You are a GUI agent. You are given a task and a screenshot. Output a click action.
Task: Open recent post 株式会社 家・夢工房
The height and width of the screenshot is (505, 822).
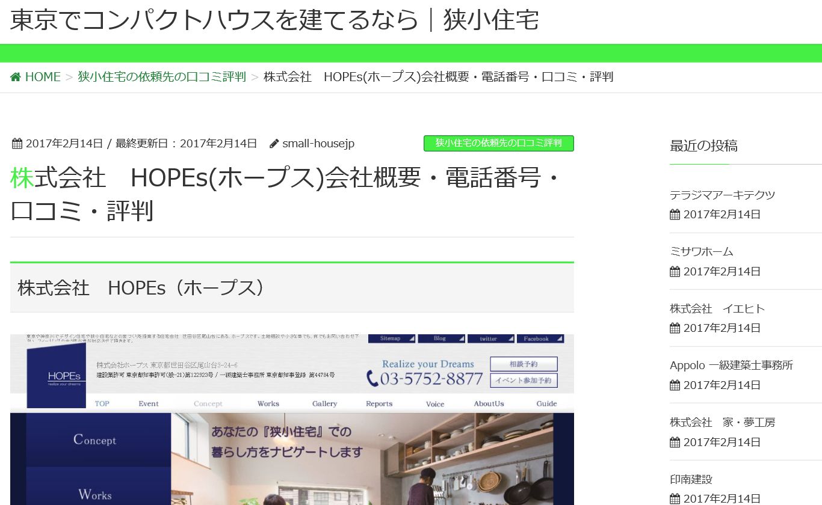coord(722,422)
